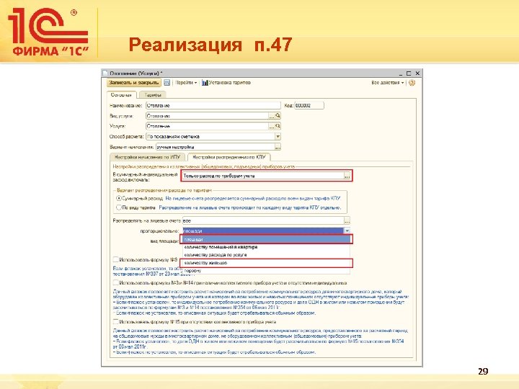
Task: Minimize the Отопление (Услуги) window
Action: pyautogui.click(x=401, y=73)
